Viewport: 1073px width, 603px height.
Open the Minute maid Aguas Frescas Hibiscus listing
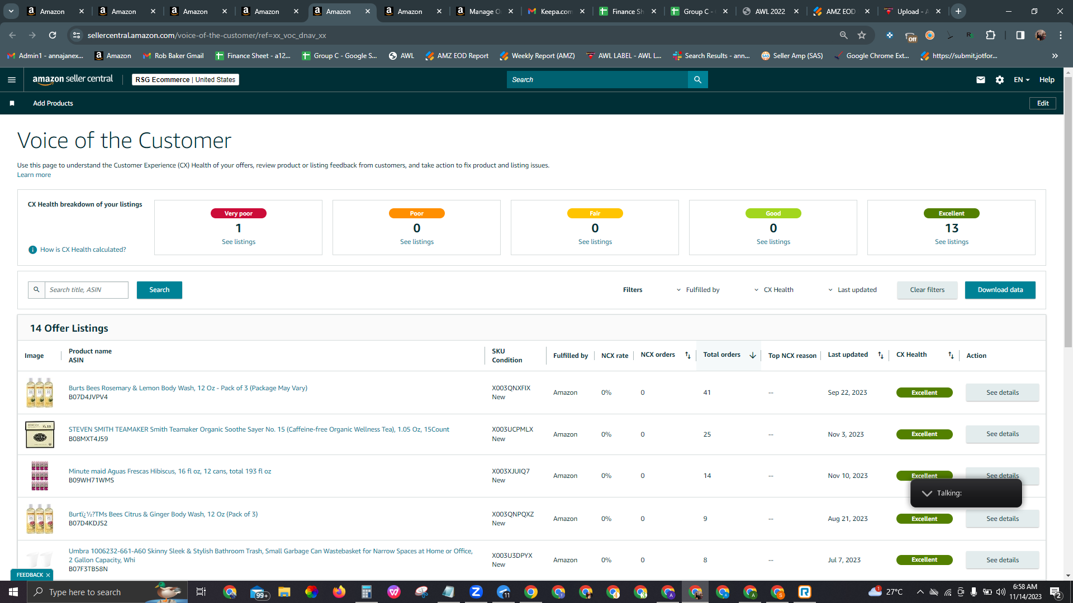170,471
